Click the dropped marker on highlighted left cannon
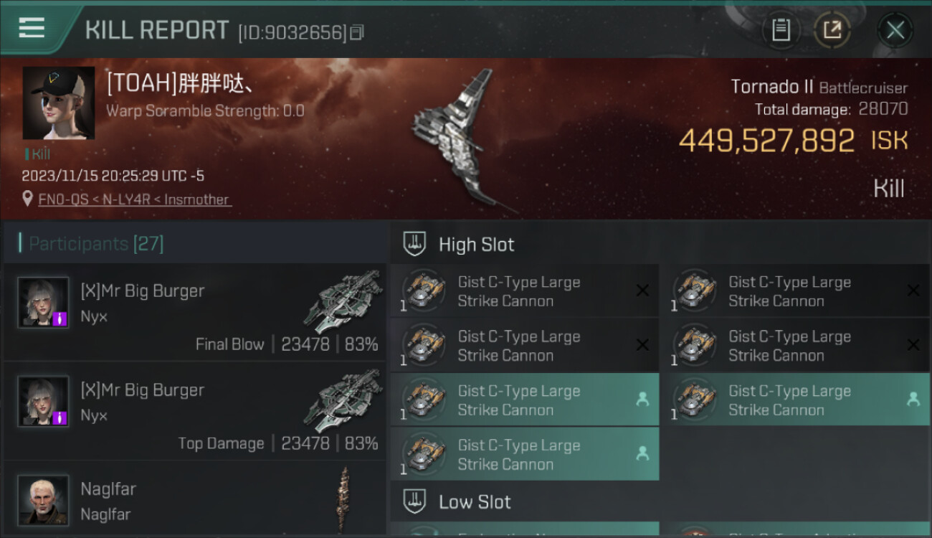 (642, 400)
